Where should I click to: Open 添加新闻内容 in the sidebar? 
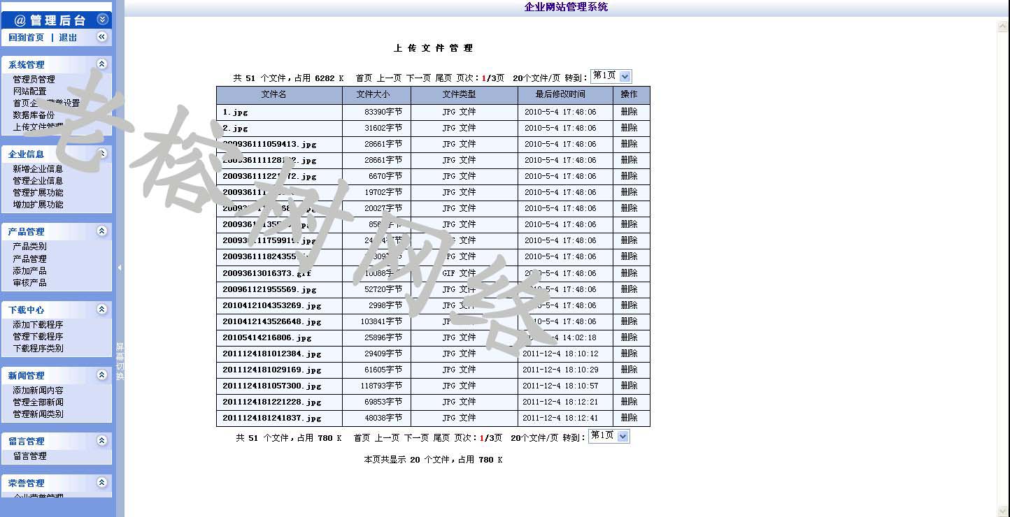pyautogui.click(x=38, y=391)
